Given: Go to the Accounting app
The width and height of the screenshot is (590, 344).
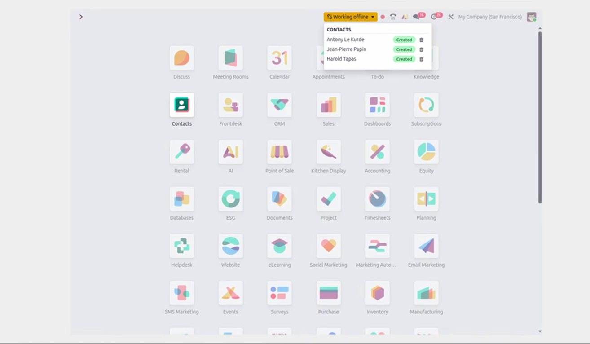Looking at the screenshot, I should 378,152.
